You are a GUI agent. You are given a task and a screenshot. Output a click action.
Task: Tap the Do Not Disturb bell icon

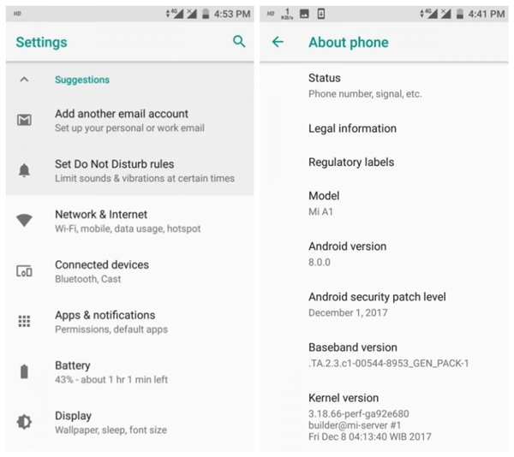[x=24, y=170]
